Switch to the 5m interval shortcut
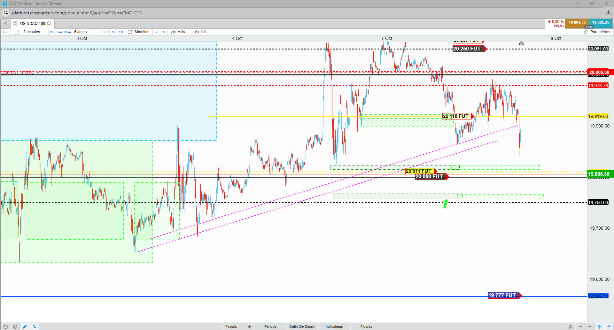Image resolution: width=614 pixels, height=330 pixels. [59, 32]
